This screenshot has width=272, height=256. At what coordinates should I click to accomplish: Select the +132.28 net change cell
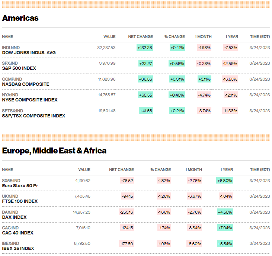[x=145, y=48]
